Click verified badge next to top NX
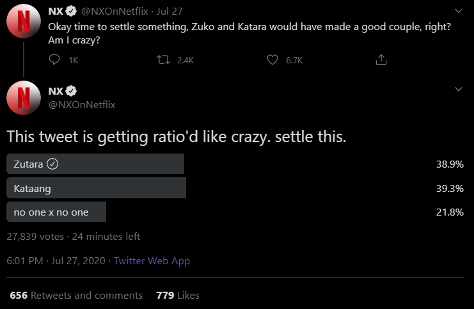 [x=71, y=11]
